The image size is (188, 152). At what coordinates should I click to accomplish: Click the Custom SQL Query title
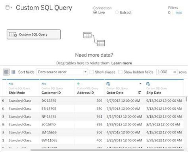44,8
